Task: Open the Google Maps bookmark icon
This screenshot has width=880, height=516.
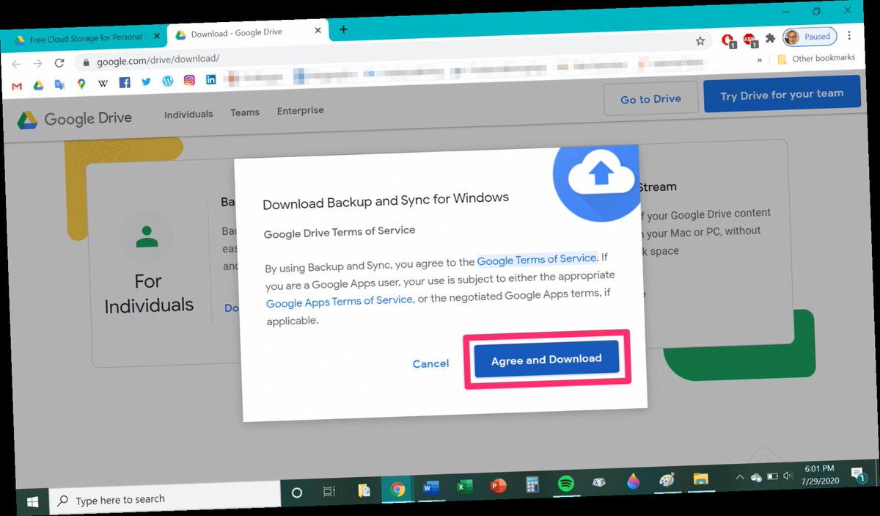Action: tap(81, 84)
